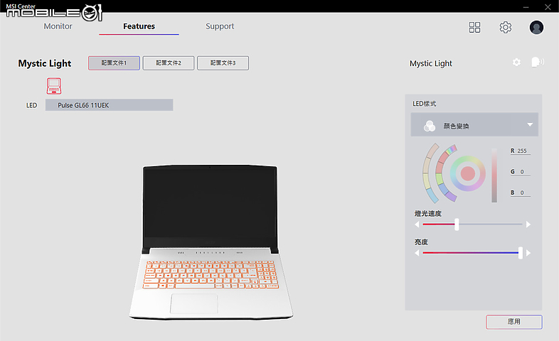
Task: Select profile 配置文件2
Action: coord(169,63)
